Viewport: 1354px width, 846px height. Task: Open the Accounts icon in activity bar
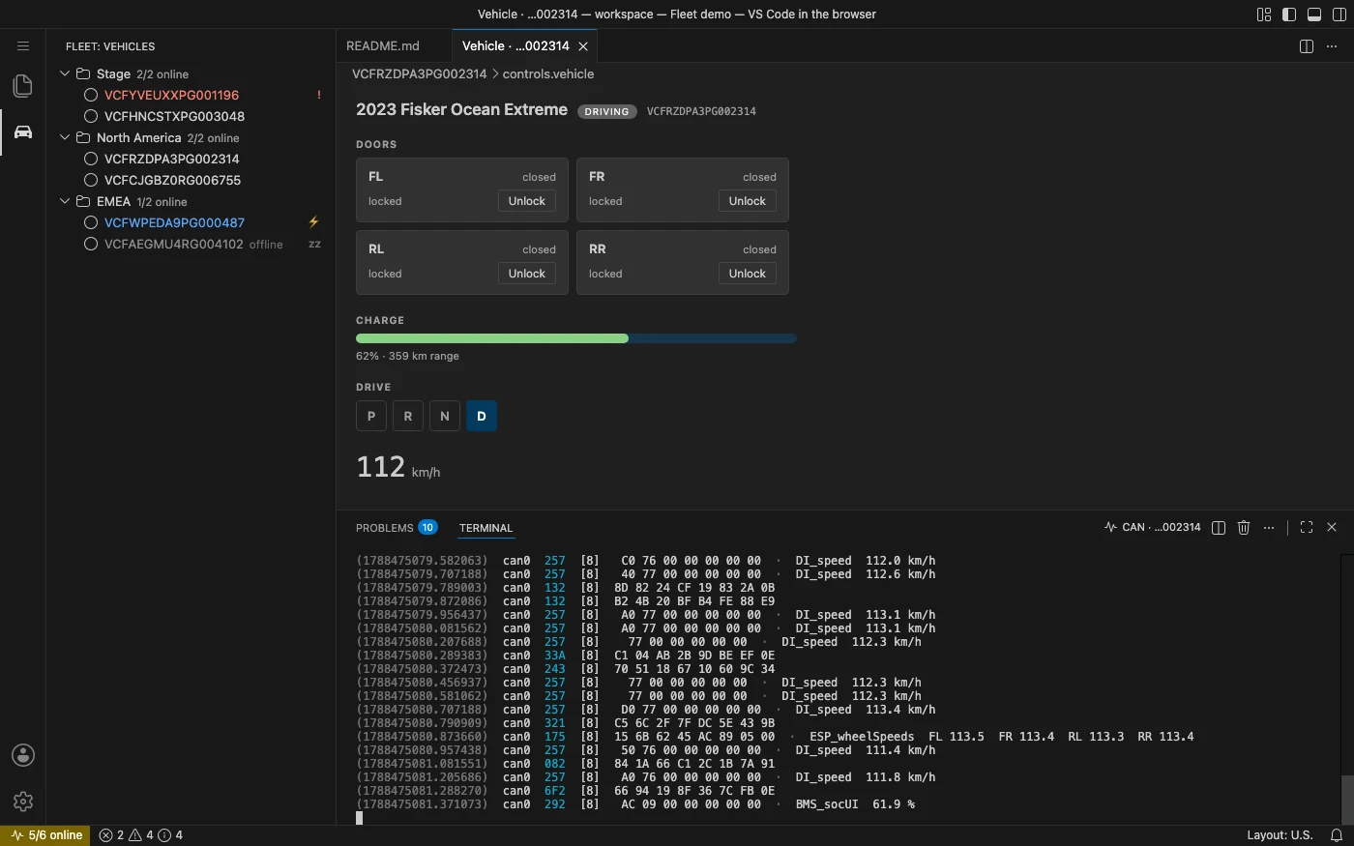coord(23,755)
